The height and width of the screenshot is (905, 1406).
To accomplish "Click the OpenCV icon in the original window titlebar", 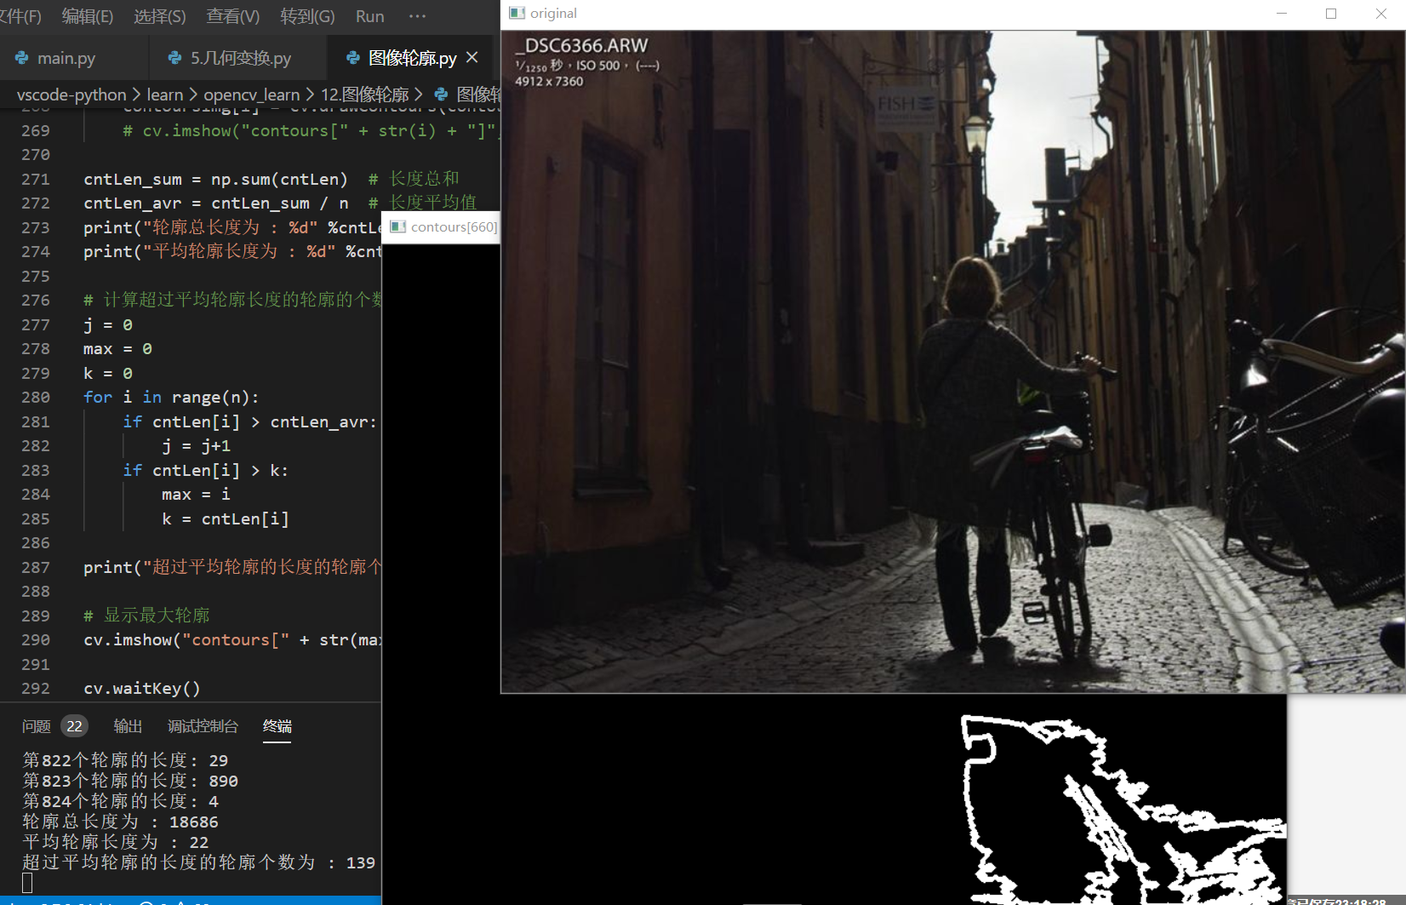I will [517, 13].
